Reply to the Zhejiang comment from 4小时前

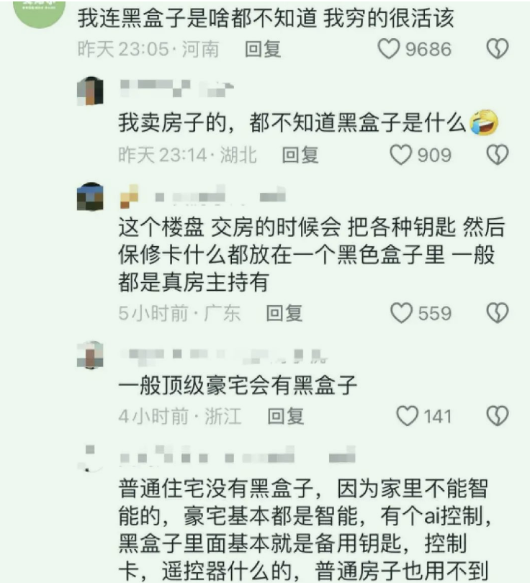286,416
